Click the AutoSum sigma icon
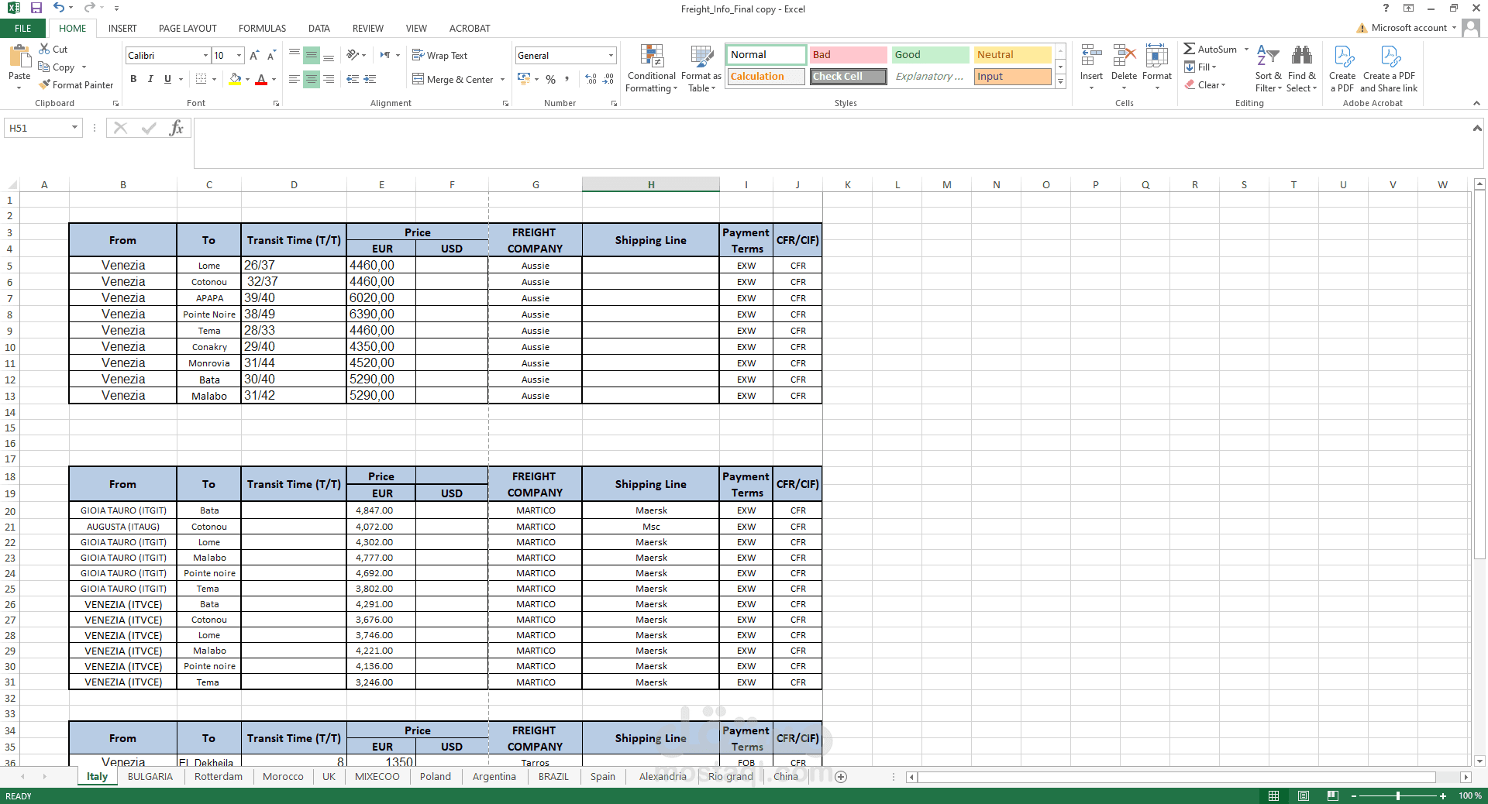The width and height of the screenshot is (1488, 804). point(1190,49)
